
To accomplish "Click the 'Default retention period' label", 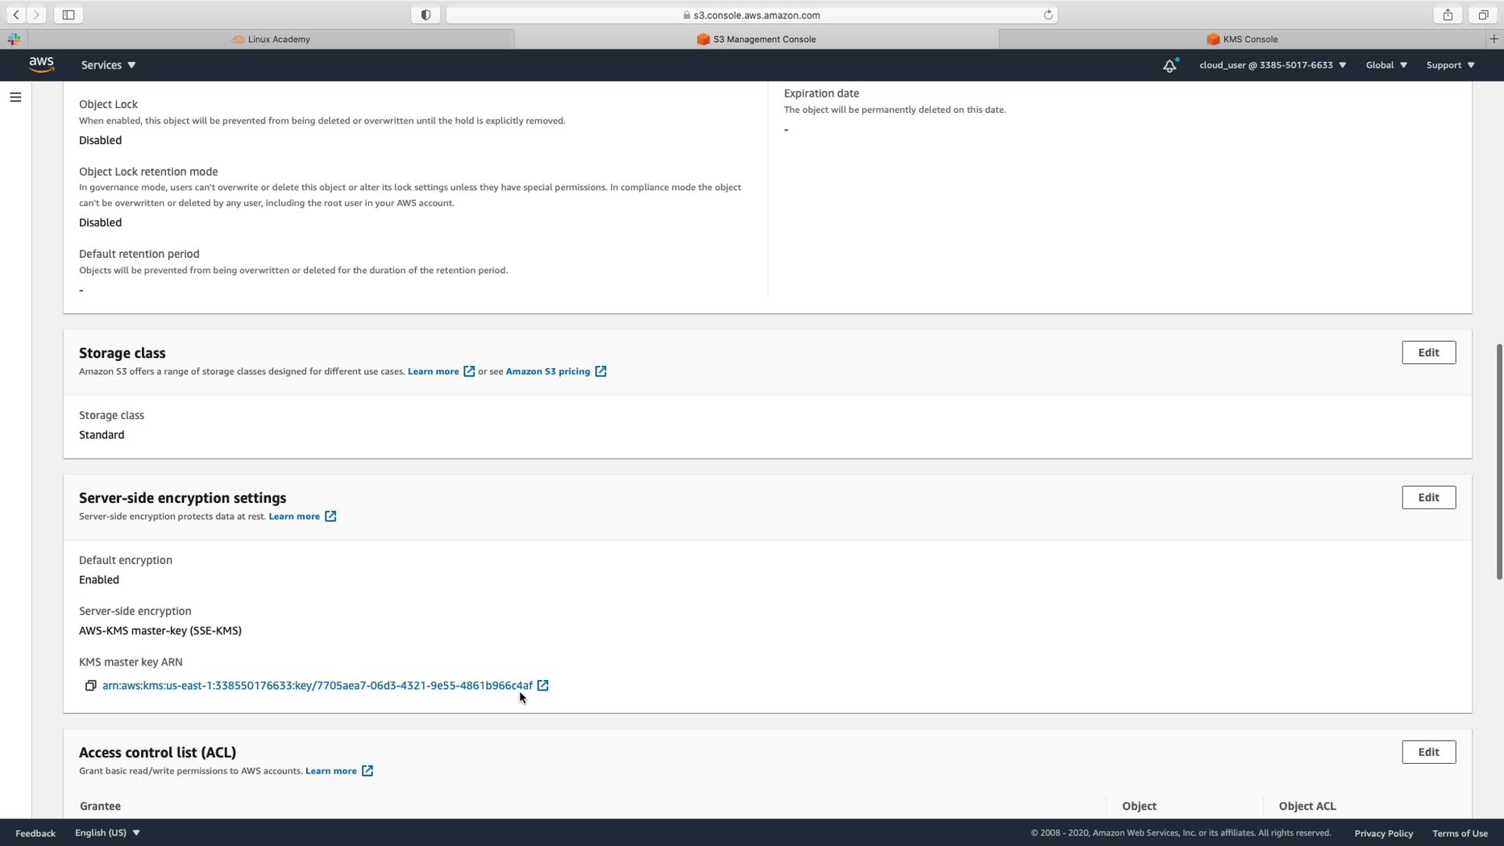I will pos(139,254).
